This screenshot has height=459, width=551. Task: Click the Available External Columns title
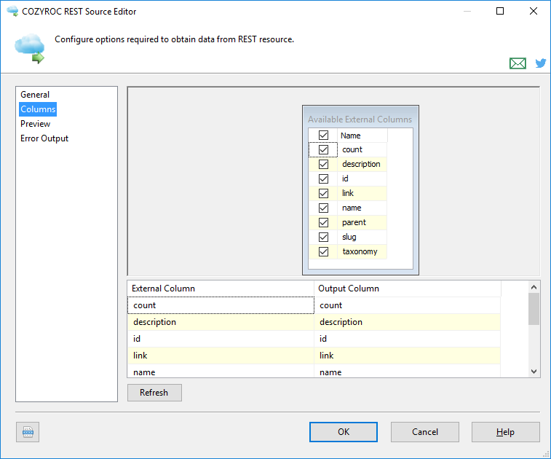tap(360, 119)
